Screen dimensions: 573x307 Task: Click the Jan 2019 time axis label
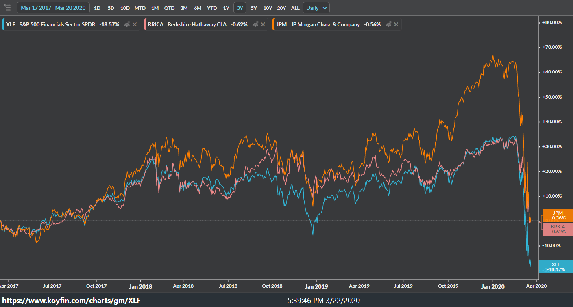point(316,286)
